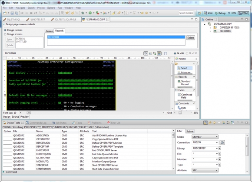
Task: Expand the RECORD01 outline node
Action: 210,31
